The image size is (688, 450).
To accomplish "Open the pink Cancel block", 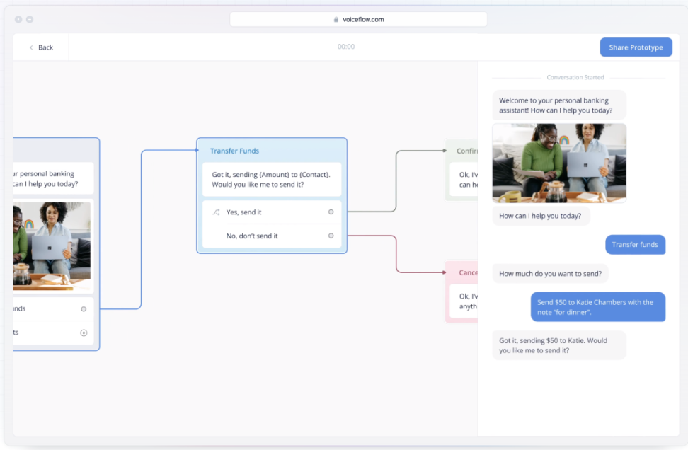I will (x=462, y=292).
